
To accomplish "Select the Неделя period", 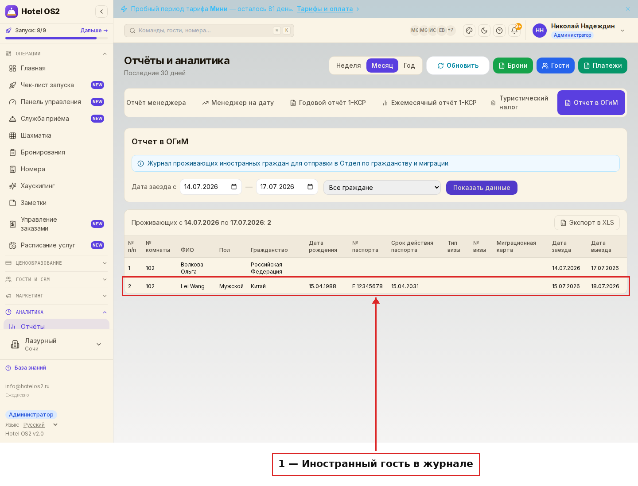I will [x=348, y=66].
